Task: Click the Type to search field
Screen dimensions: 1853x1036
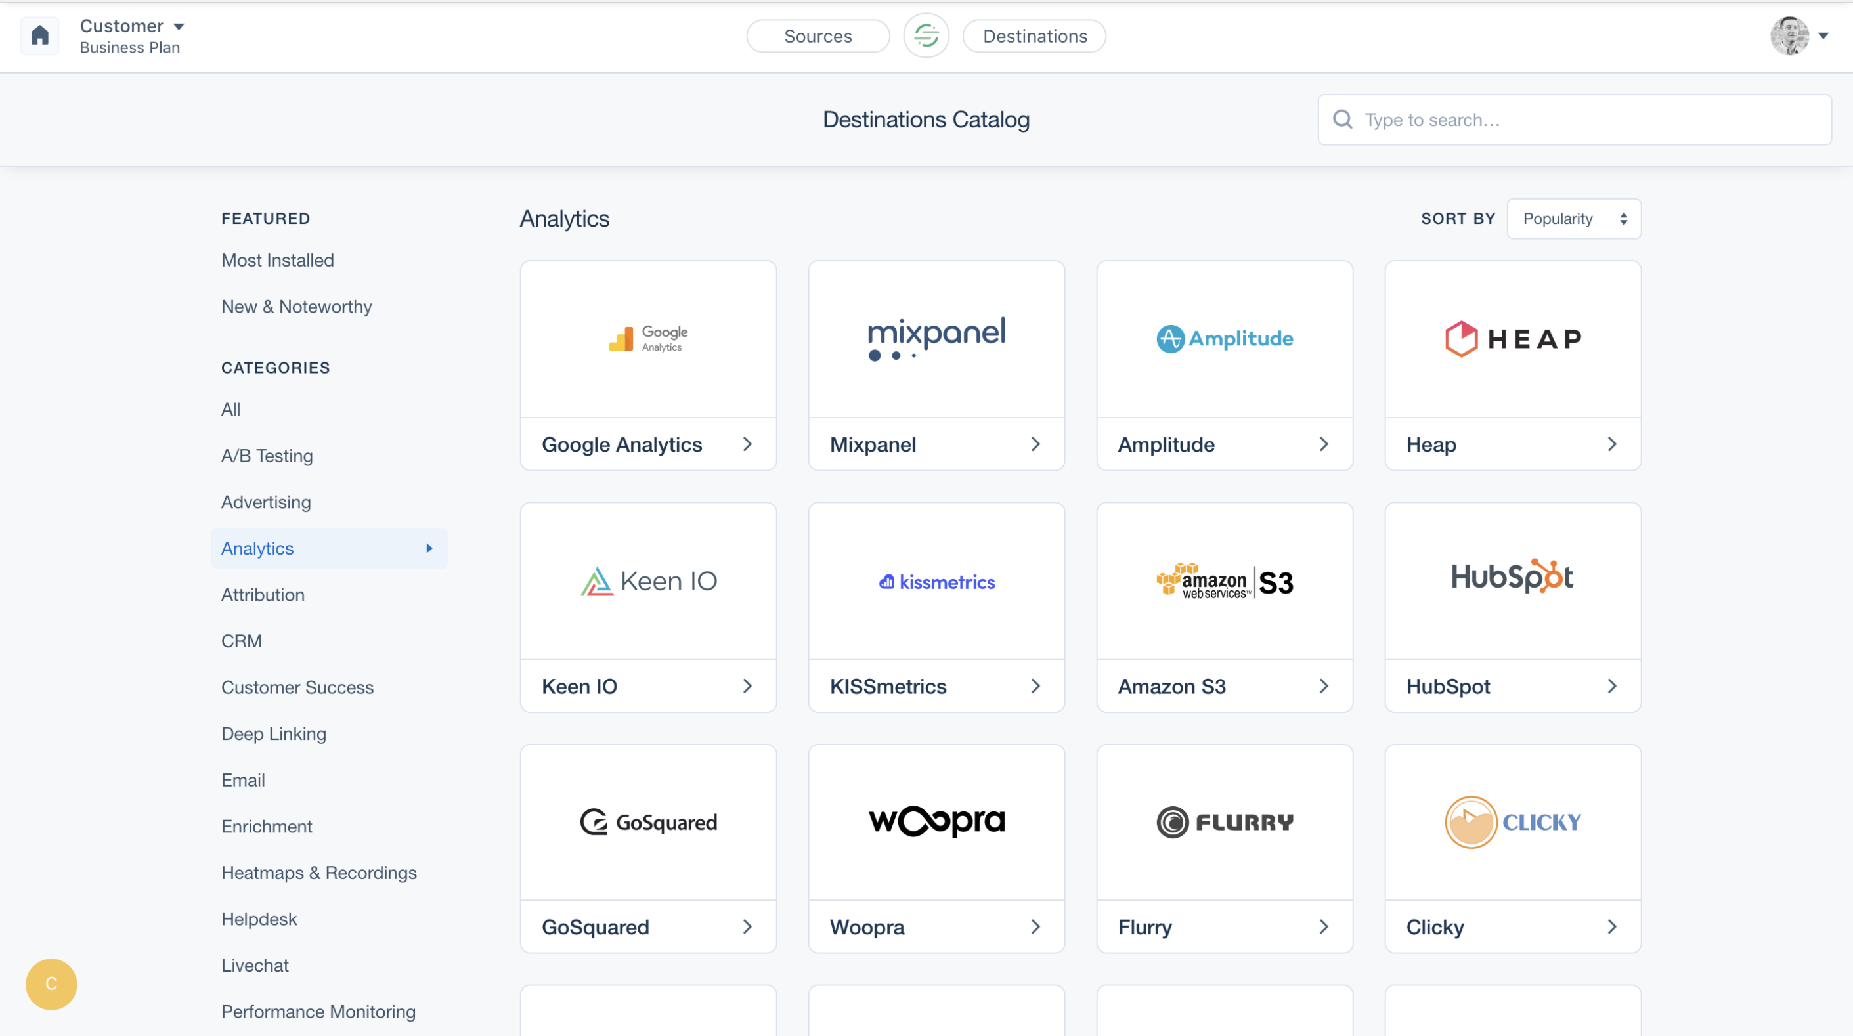Action: click(1582, 119)
